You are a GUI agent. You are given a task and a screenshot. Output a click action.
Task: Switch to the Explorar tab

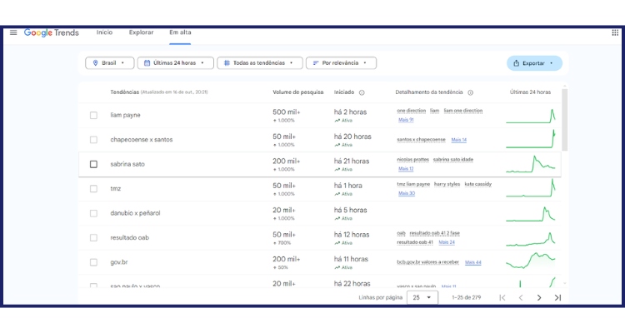point(141,32)
